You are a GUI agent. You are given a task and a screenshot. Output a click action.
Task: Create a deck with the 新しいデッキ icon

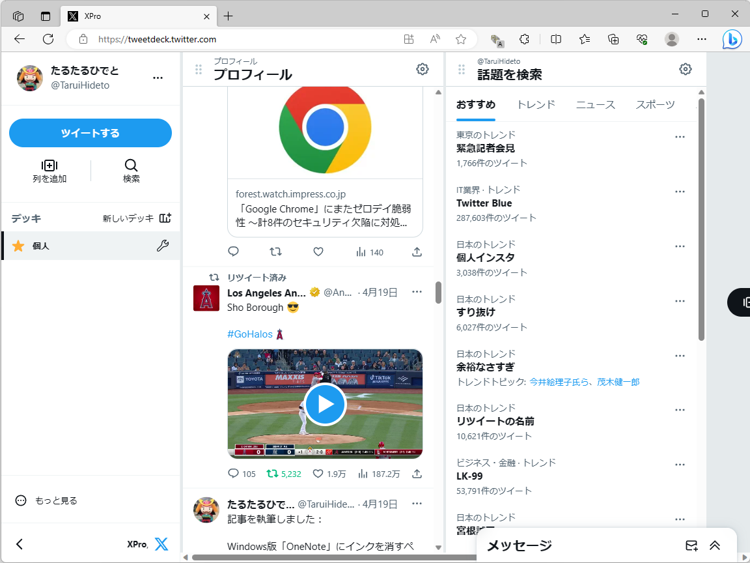click(165, 218)
